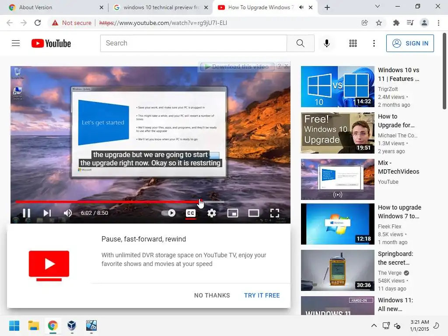Click Chrome icon in taskbar
This screenshot has height=336, width=448.
click(x=53, y=325)
